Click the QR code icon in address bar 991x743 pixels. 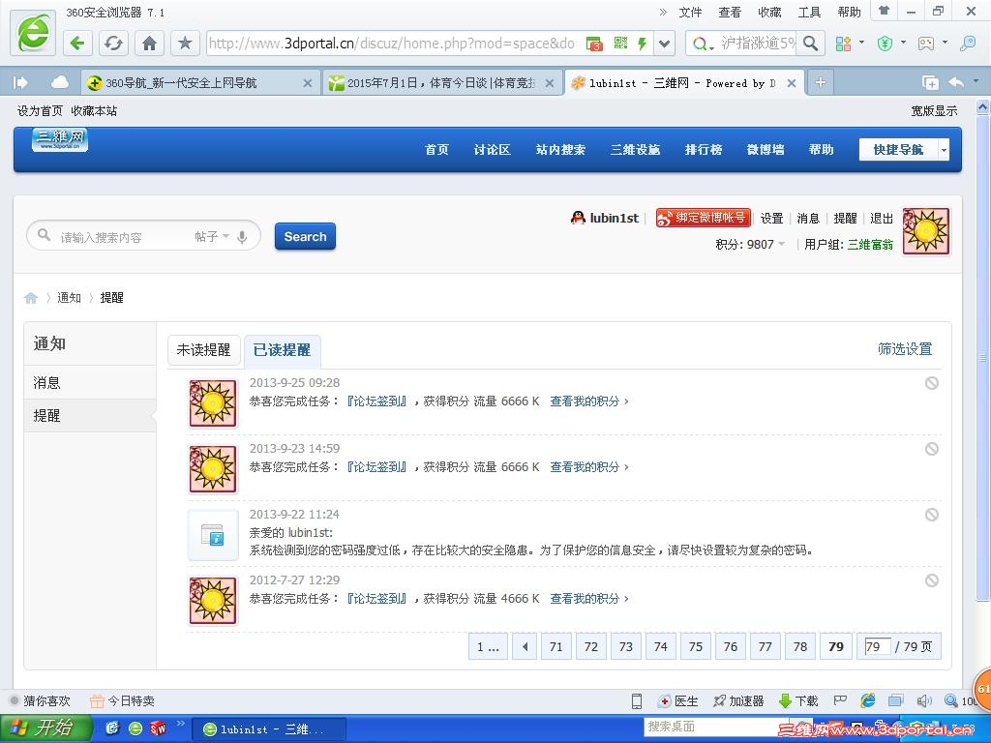click(620, 43)
